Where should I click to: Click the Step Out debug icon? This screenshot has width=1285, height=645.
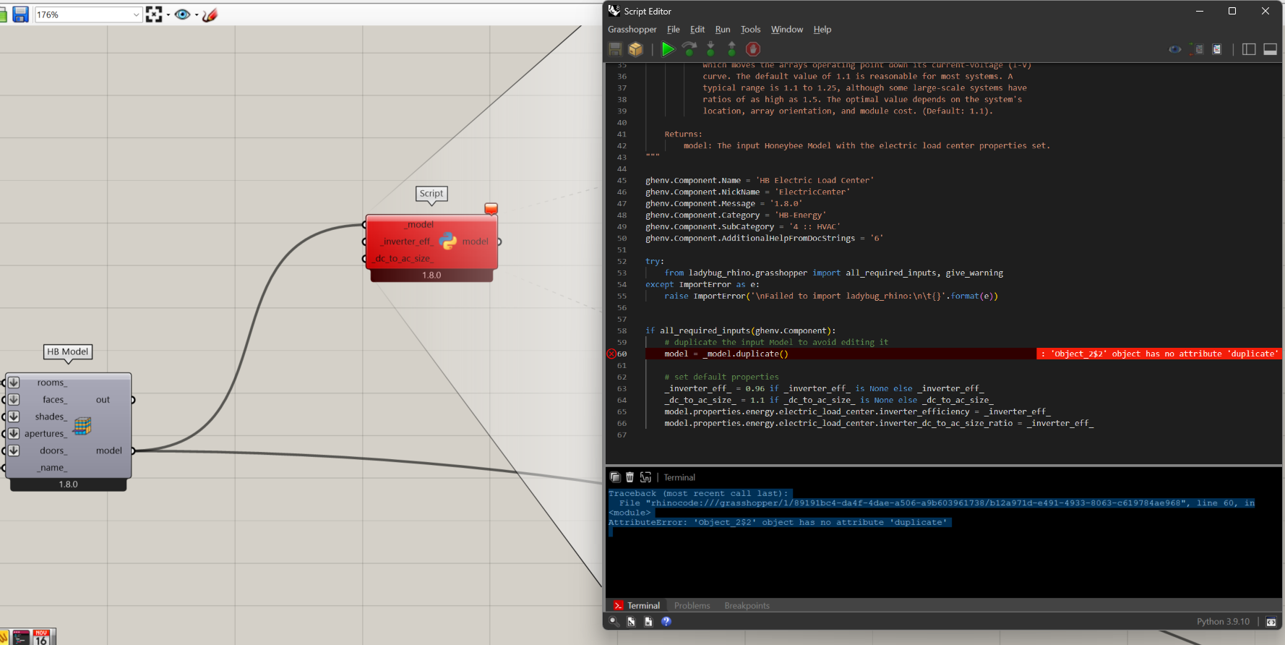point(731,48)
